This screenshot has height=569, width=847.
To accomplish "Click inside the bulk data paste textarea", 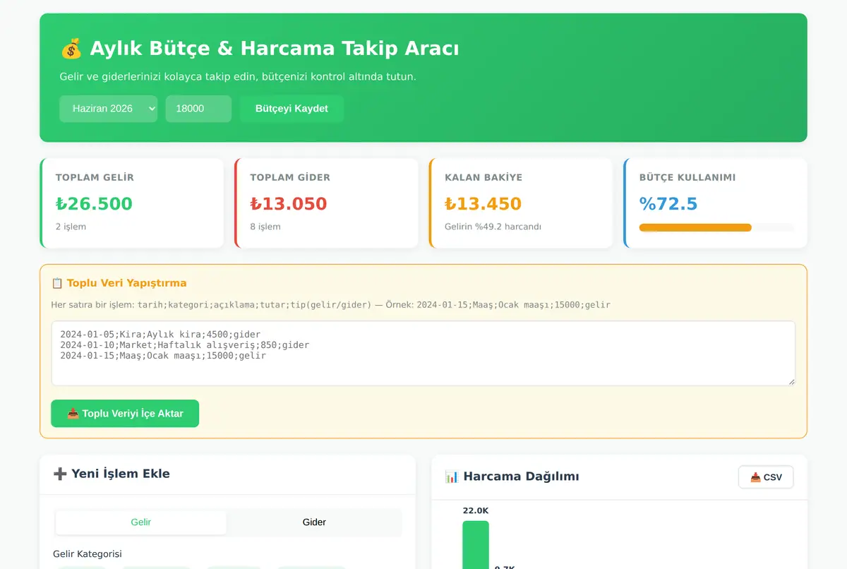I will (423, 353).
